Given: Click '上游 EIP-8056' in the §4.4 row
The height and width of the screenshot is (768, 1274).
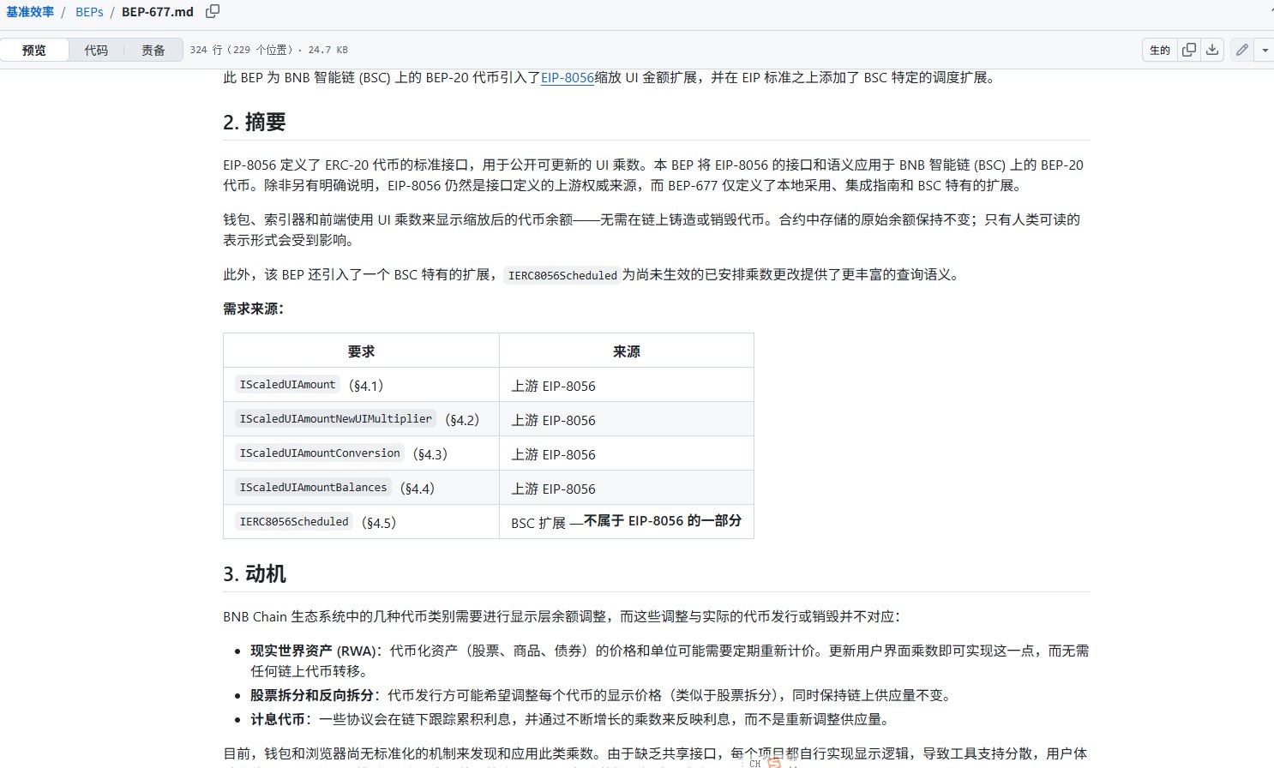Looking at the screenshot, I should click(x=553, y=489).
